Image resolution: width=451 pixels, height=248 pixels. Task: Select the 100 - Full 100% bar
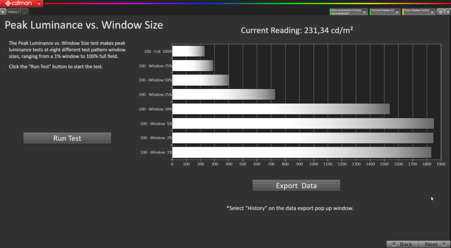tap(188, 51)
